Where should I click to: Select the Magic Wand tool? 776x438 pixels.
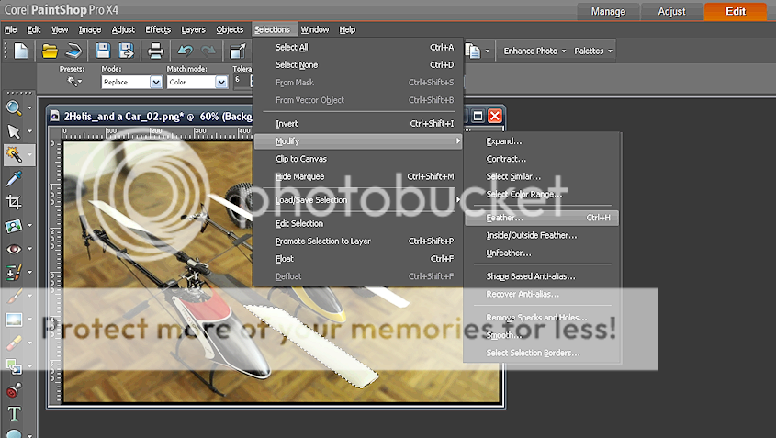coord(14,153)
